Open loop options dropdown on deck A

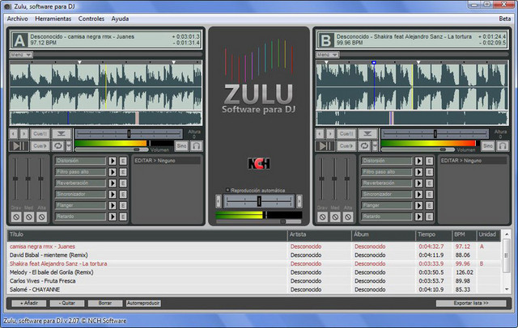pyautogui.click(x=68, y=145)
